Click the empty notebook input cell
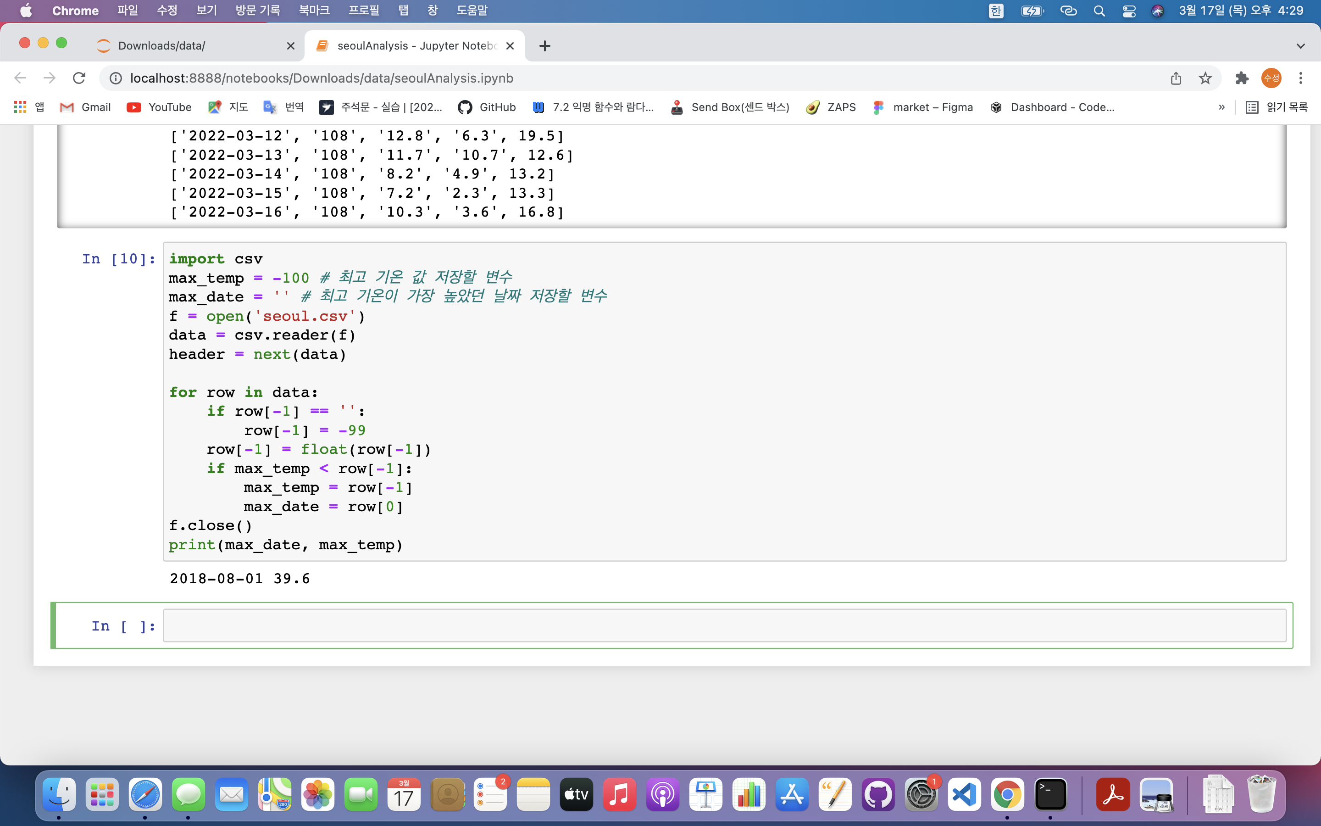This screenshot has height=826, width=1321. (x=724, y=625)
